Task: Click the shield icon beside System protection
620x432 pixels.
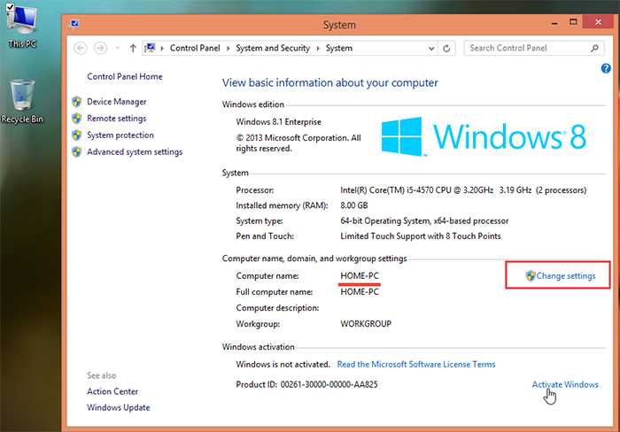Action: point(77,135)
